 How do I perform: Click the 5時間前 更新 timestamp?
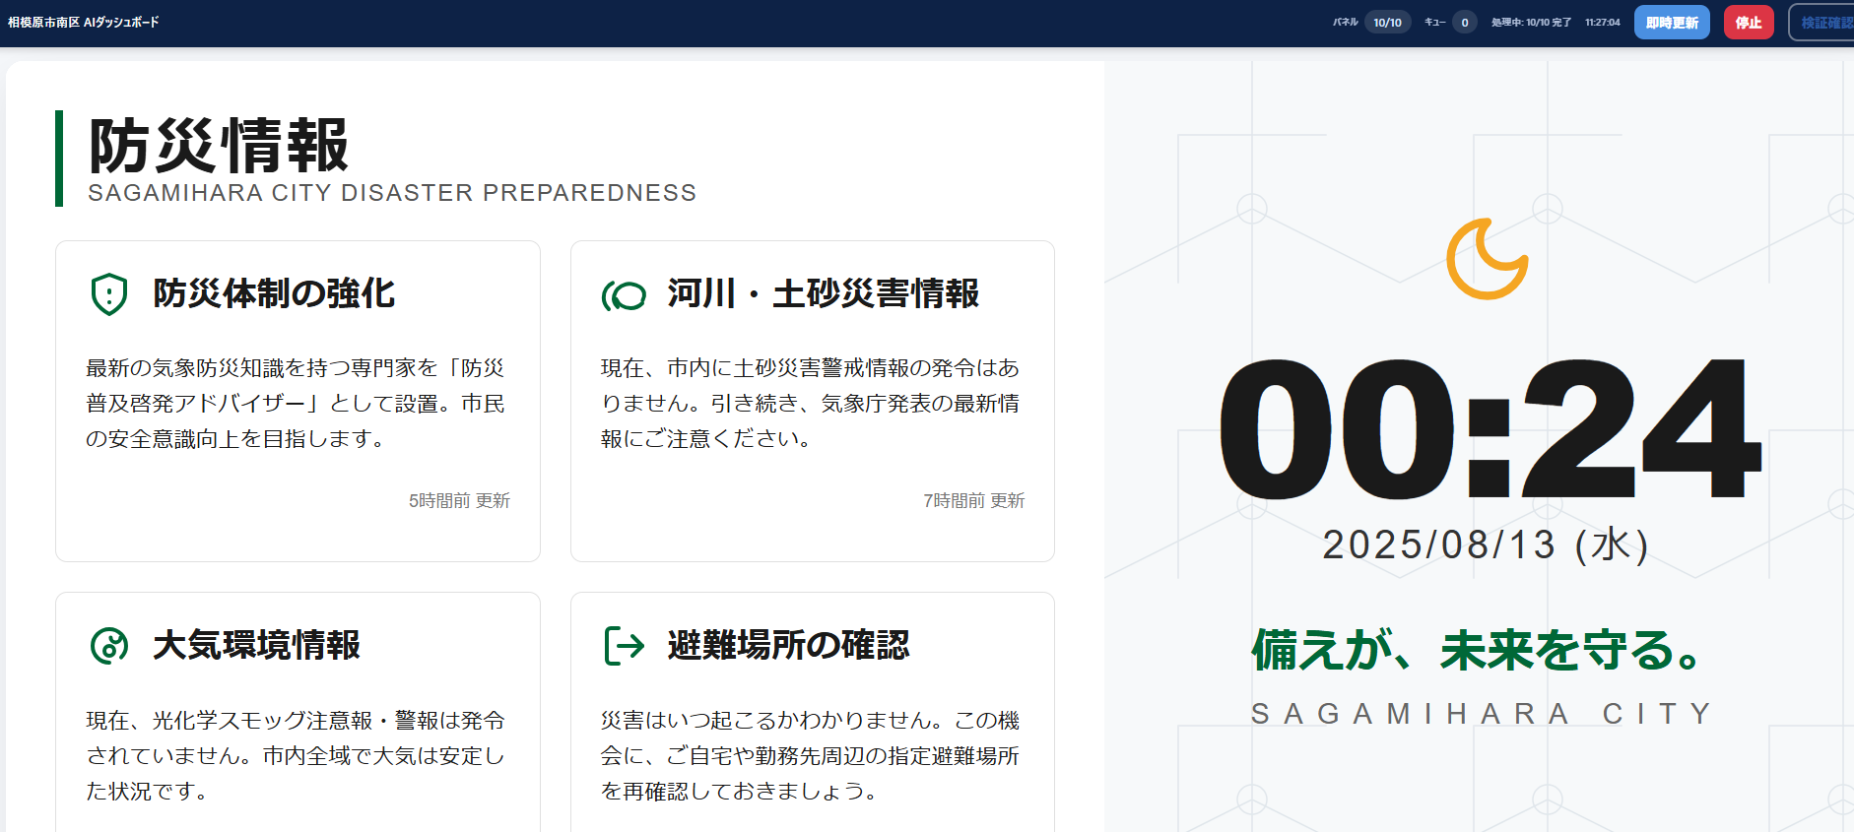click(x=459, y=501)
